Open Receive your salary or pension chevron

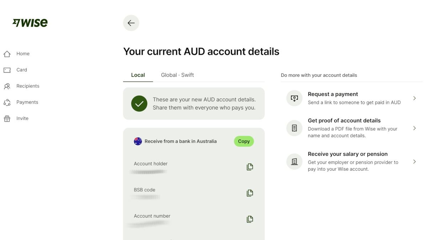coord(414,161)
